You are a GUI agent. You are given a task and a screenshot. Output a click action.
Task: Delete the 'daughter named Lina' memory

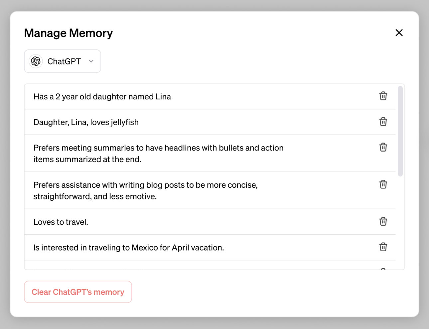(383, 96)
